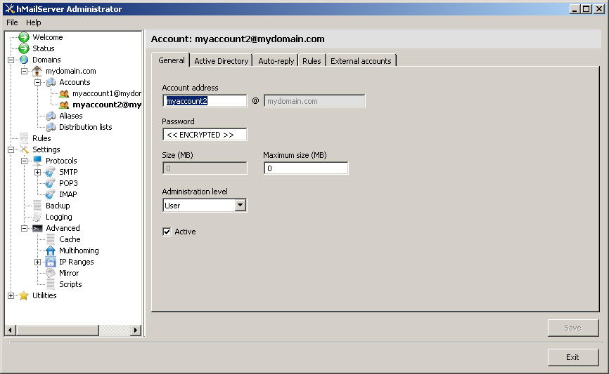Switch to the General tab
609x374 pixels.
click(172, 60)
